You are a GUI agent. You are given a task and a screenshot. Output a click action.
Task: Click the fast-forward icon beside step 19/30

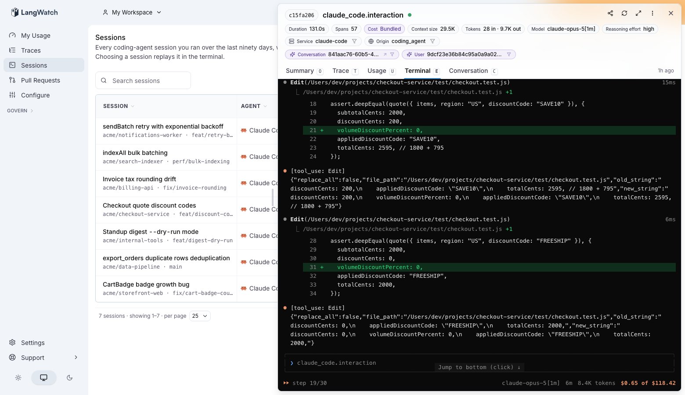click(286, 383)
